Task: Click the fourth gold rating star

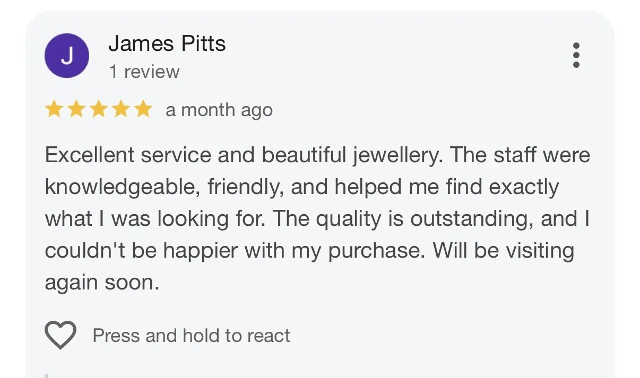Action: coord(120,110)
